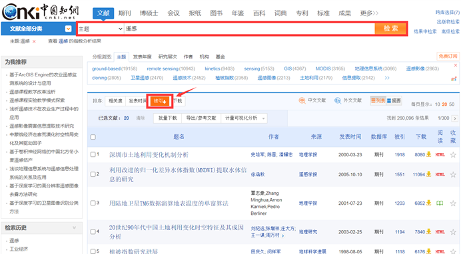Collapse the 检索历史 panel

click(74, 227)
